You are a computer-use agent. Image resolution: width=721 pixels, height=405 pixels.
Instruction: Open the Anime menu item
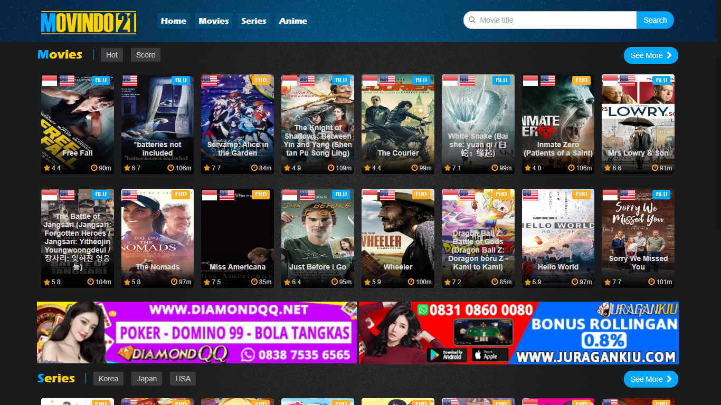click(293, 21)
